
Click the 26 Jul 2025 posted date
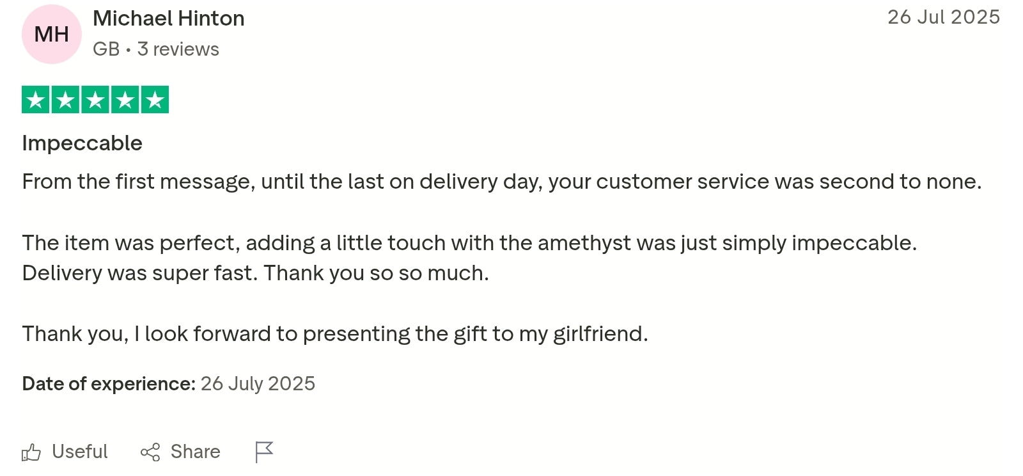tap(943, 17)
